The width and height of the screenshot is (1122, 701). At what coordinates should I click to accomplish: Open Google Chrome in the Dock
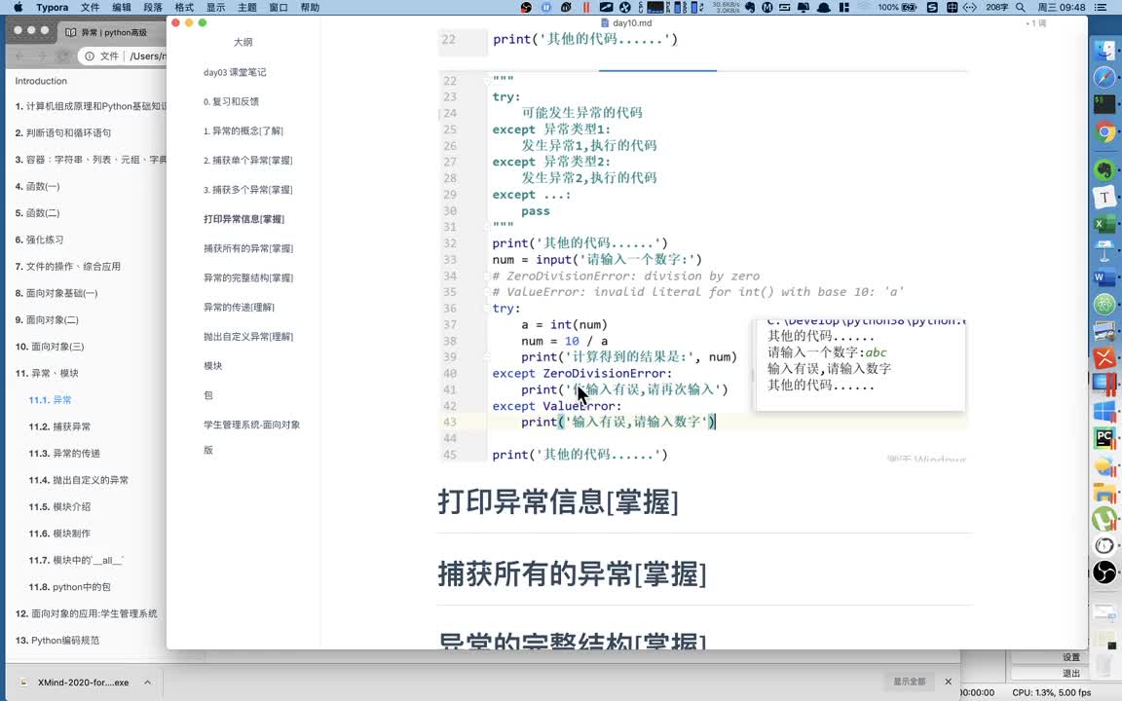point(1104,132)
